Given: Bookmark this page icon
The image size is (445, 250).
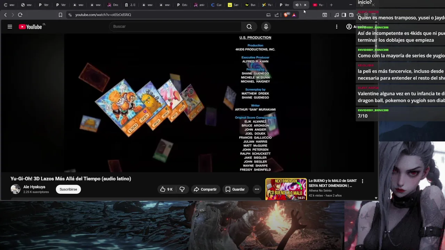Looking at the screenshot, I should coord(60,15).
